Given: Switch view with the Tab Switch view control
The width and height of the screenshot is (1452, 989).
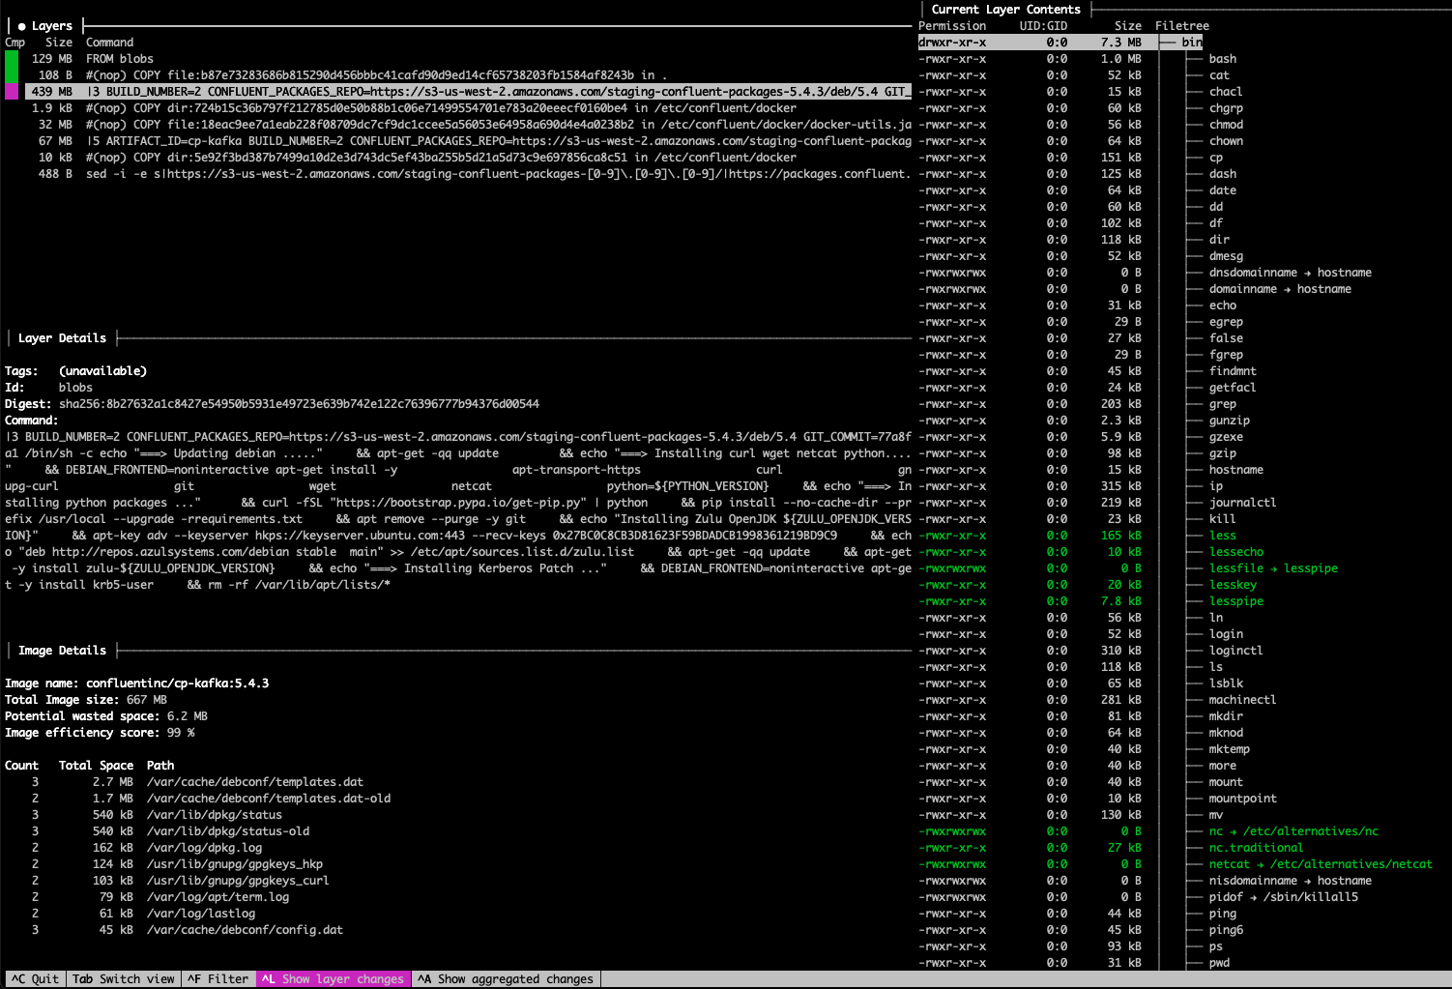Looking at the screenshot, I should [x=123, y=978].
